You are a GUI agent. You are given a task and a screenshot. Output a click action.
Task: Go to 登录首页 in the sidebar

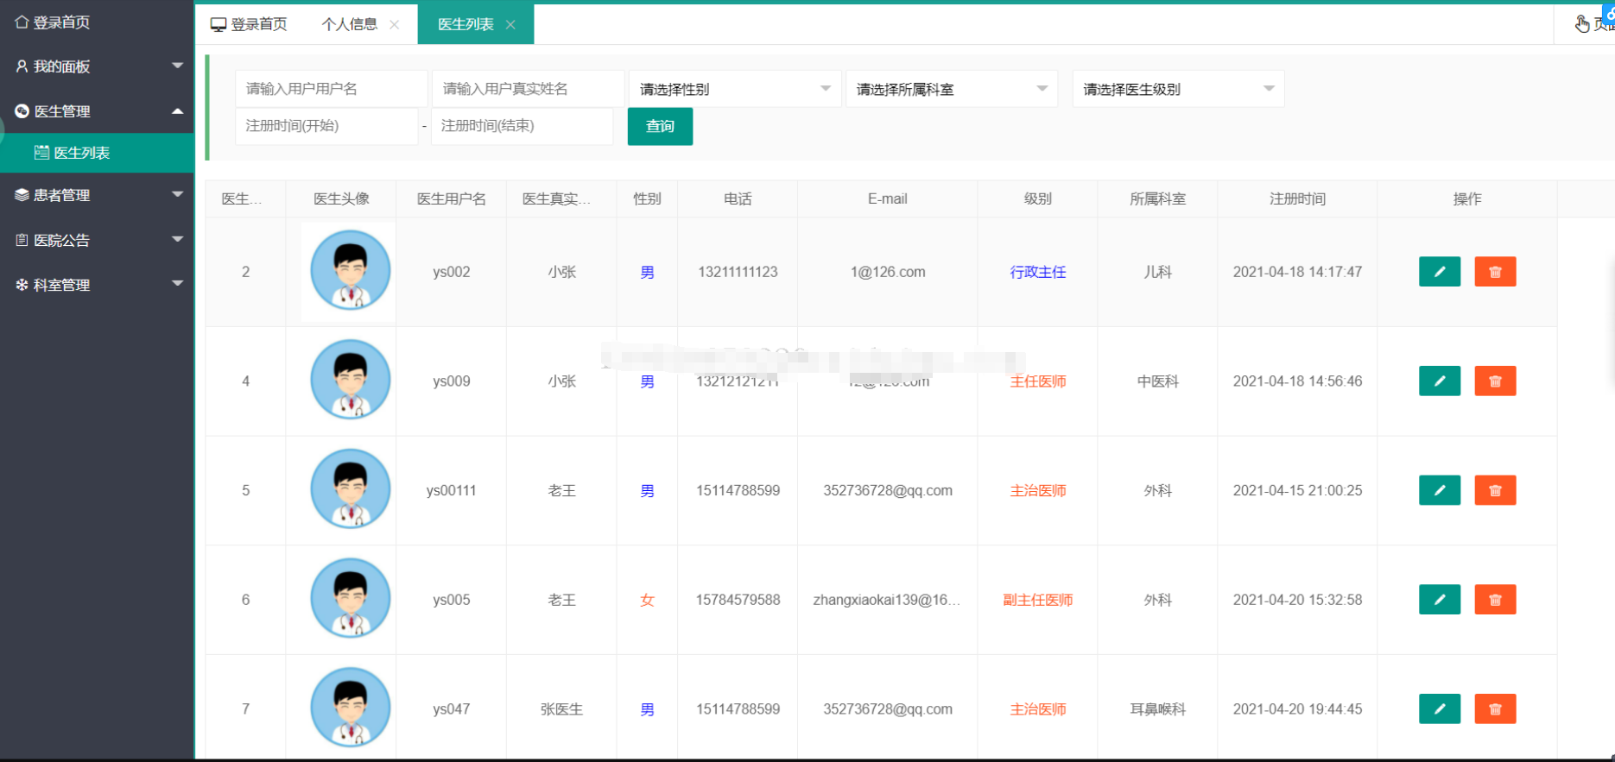point(97,22)
